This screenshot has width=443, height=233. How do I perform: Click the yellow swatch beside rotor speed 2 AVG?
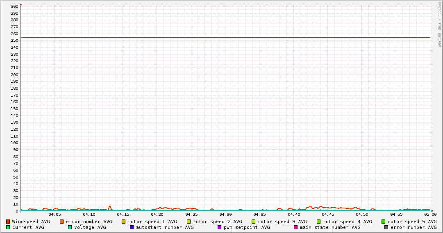point(189,222)
